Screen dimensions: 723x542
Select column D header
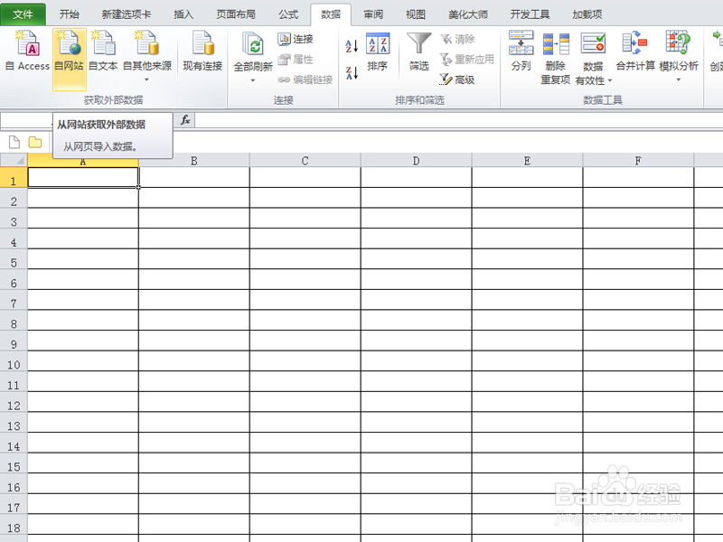[417, 161]
